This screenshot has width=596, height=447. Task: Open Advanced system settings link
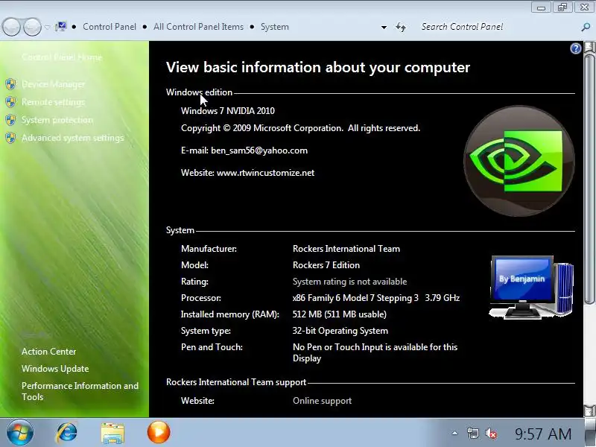click(72, 138)
